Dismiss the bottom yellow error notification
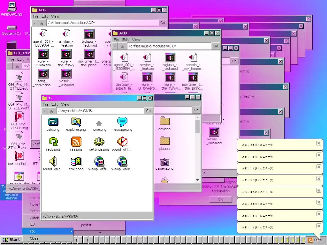327x245 pixels. [x=319, y=226]
